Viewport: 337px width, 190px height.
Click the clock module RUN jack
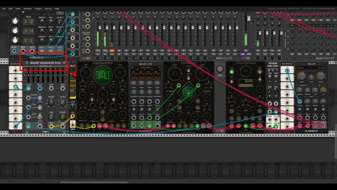point(23,51)
